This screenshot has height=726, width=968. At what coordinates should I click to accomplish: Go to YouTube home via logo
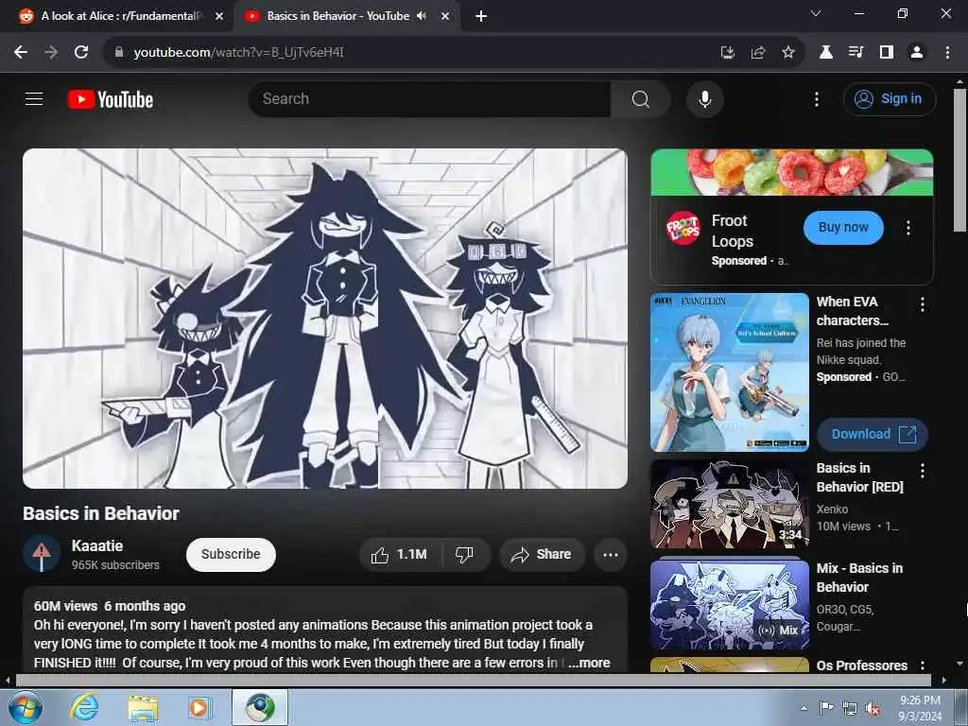coord(111,99)
